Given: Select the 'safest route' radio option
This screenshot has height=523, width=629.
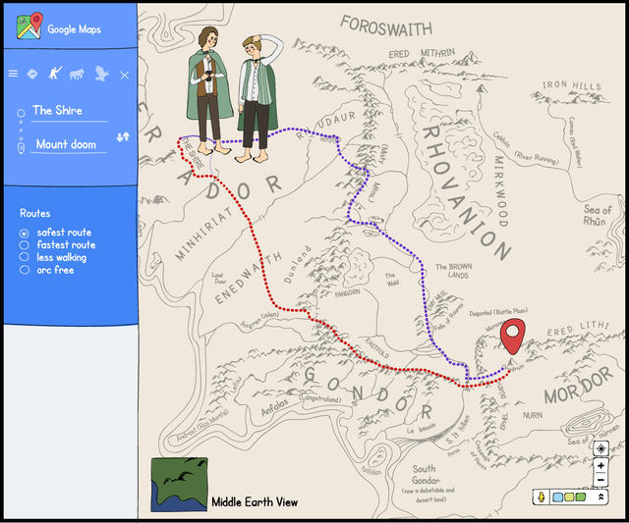Looking at the screenshot, I should tap(25, 233).
